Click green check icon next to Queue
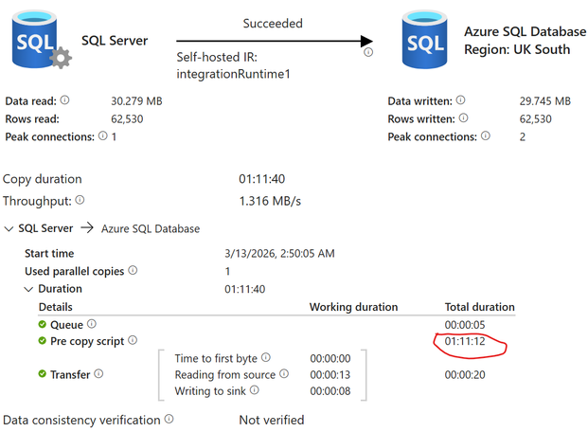The height and width of the screenshot is (432, 588). (43, 324)
